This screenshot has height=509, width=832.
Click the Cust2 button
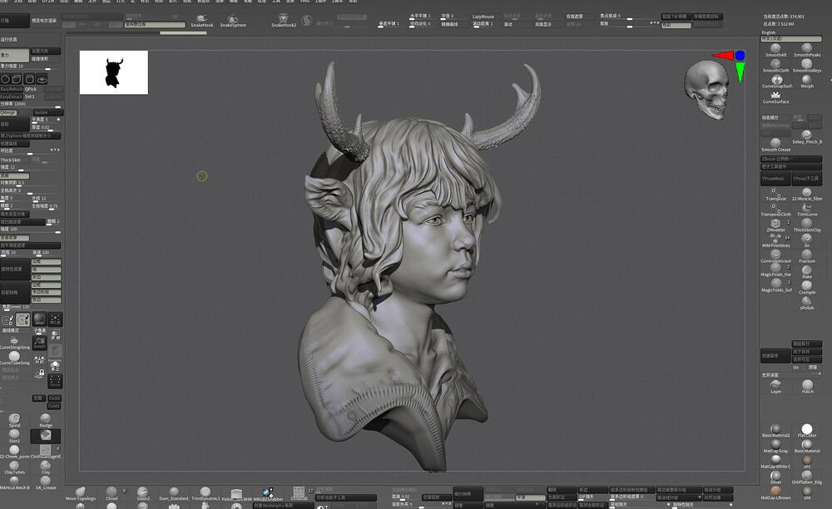[x=54, y=406]
